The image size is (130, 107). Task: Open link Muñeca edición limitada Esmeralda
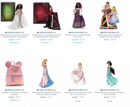78,36
